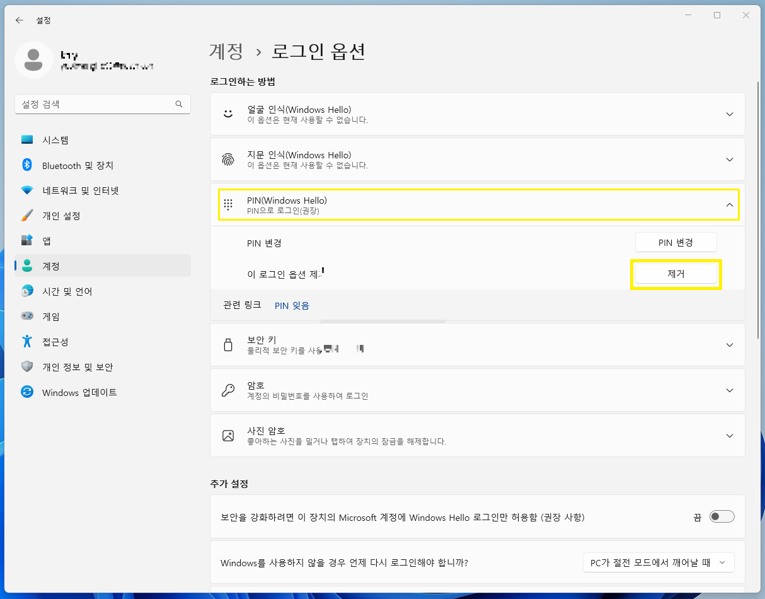Click the 얼굴 인식 smiley face icon
Screen dimensions: 765x599
[228, 114]
